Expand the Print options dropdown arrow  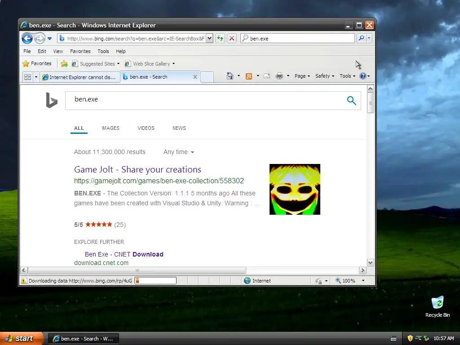[x=288, y=76]
